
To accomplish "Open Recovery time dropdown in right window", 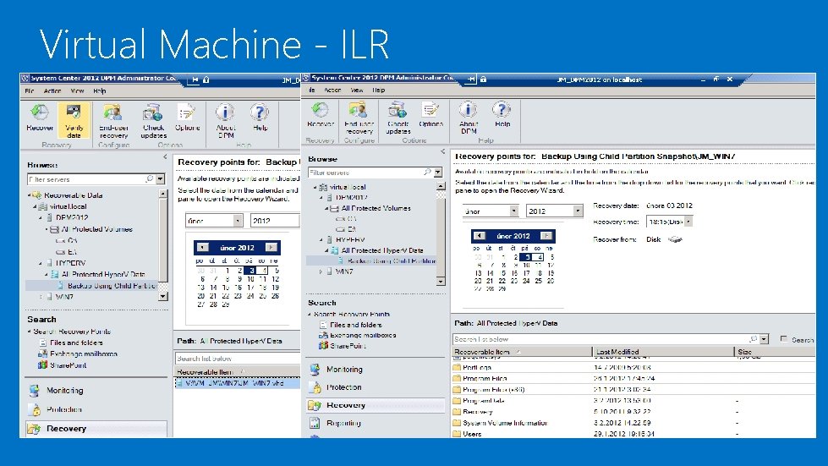I will pyautogui.click(x=688, y=222).
